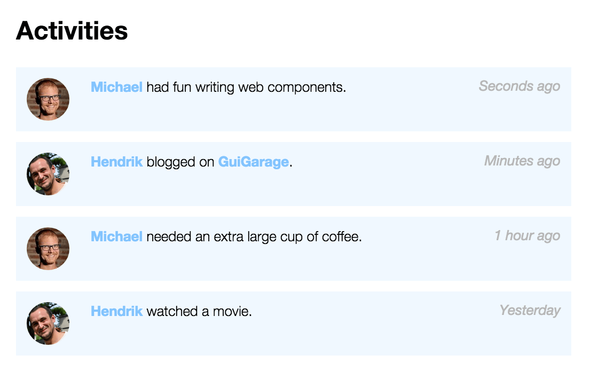Follow the GuiGarage link
This screenshot has width=598, height=379.
click(x=253, y=162)
